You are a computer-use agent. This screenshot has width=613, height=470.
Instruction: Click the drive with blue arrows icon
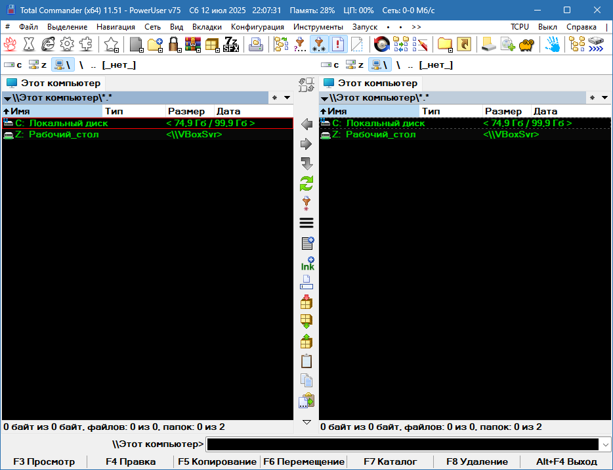(x=596, y=44)
